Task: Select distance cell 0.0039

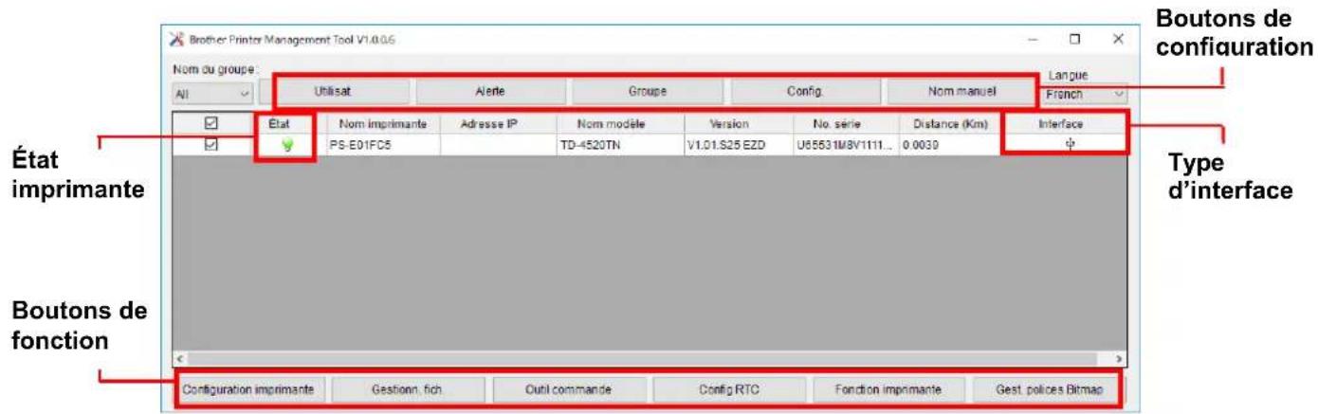Action: pyautogui.click(x=950, y=146)
